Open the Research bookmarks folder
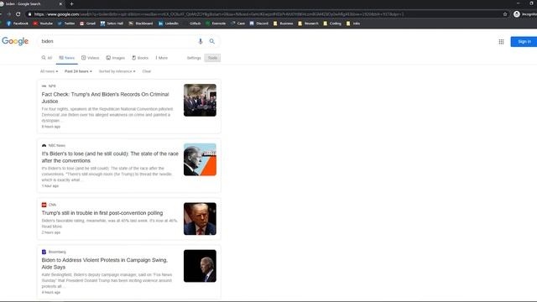537x302 pixels. [x=308, y=23]
